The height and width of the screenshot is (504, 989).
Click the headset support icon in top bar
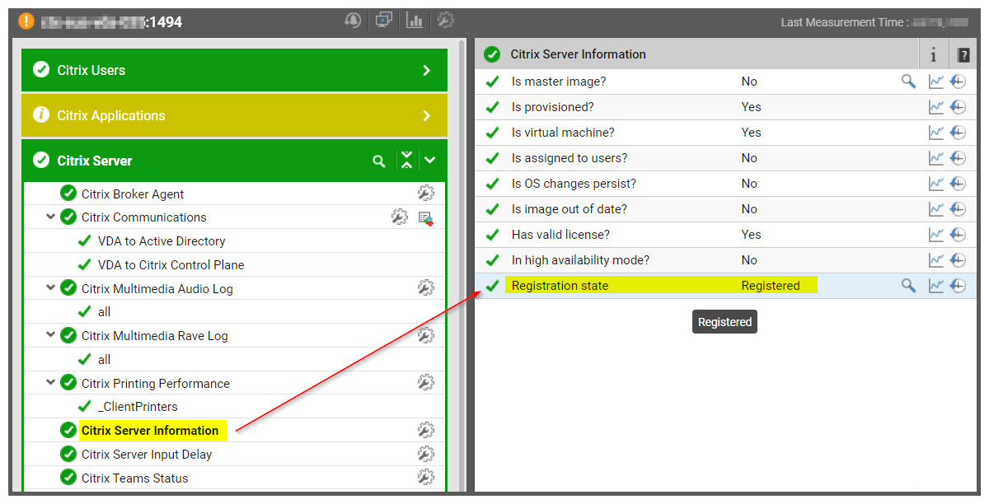(x=354, y=21)
